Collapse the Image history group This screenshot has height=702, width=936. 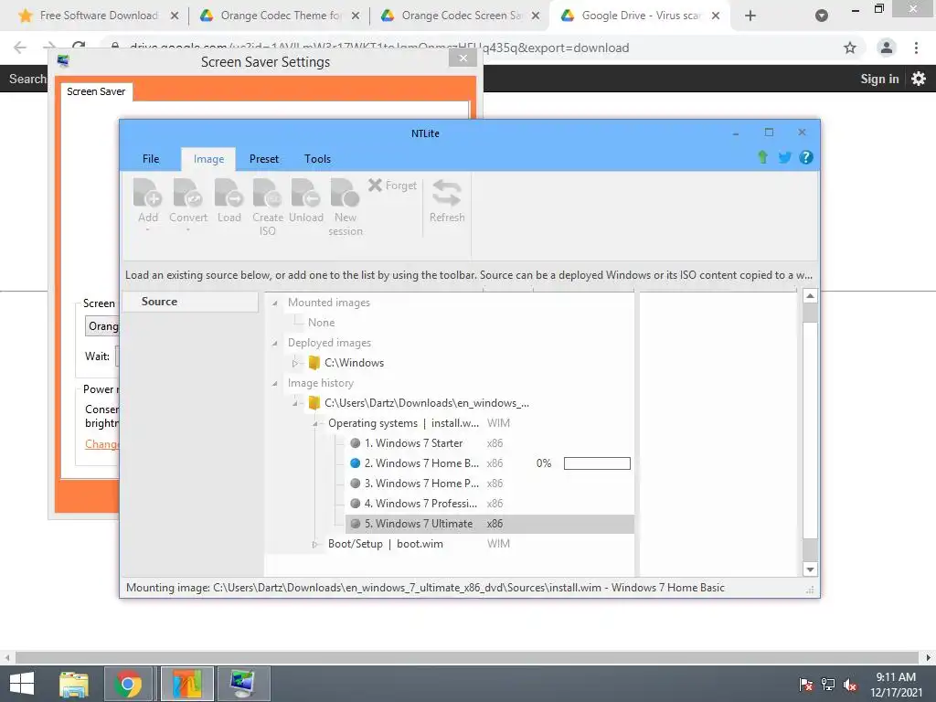point(274,383)
